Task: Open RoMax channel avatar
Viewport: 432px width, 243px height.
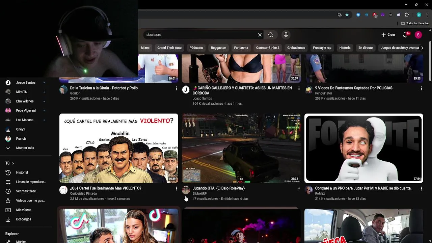Action: click(308, 190)
